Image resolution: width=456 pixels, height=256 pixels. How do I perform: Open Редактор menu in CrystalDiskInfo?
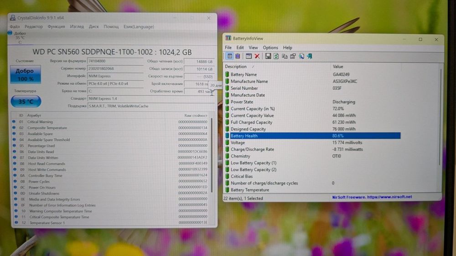click(x=34, y=27)
